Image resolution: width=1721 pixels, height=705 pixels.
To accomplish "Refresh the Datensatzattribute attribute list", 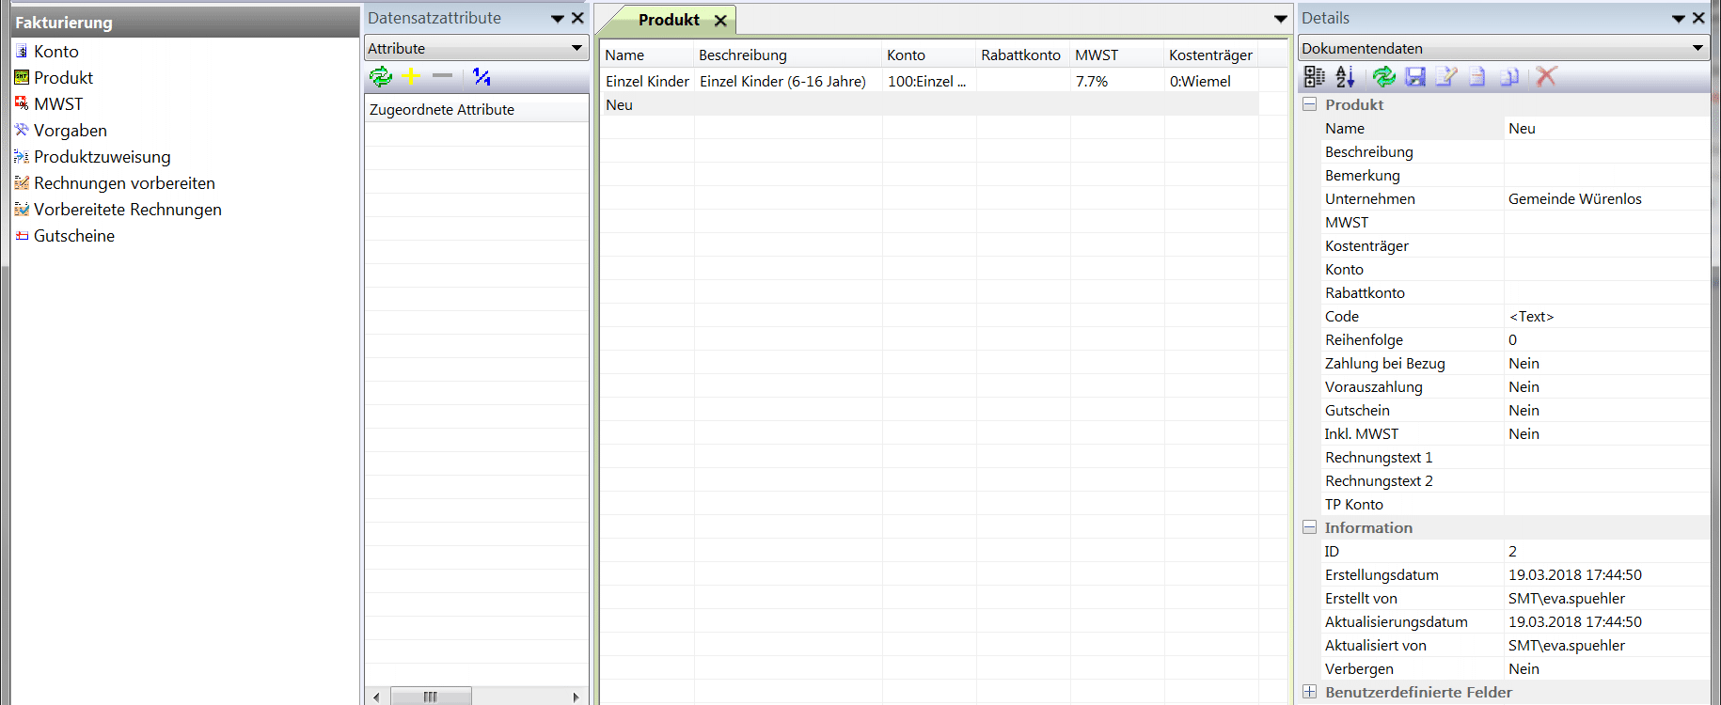I will point(381,76).
